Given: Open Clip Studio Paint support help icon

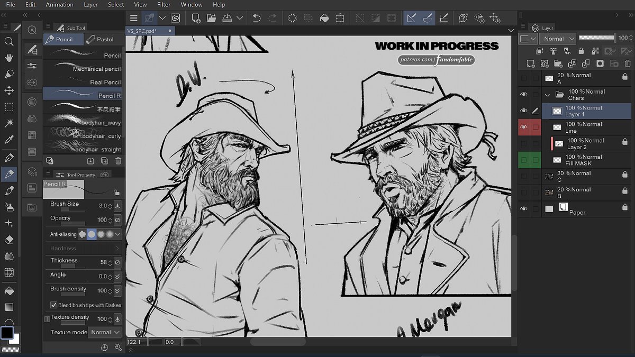Looking at the screenshot, I should 463,18.
